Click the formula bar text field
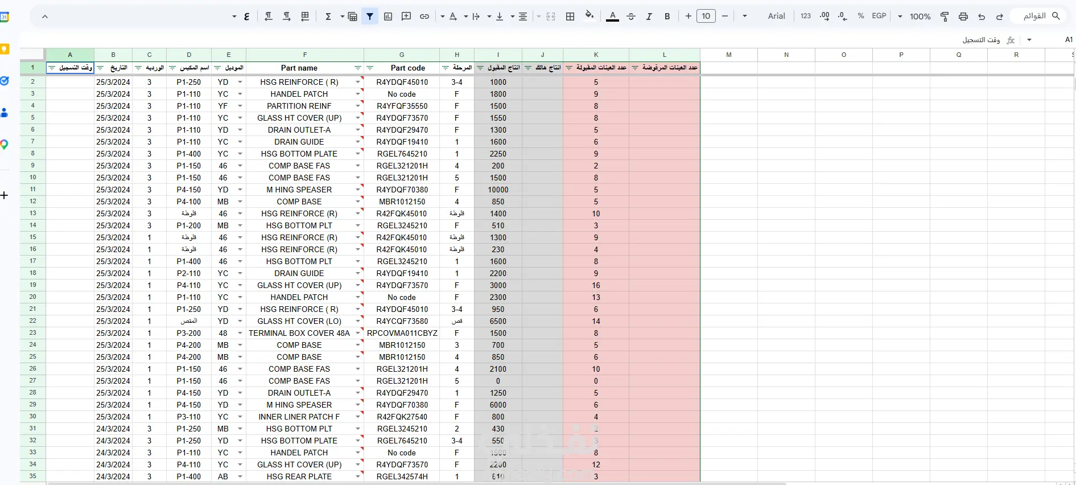 coord(512,40)
